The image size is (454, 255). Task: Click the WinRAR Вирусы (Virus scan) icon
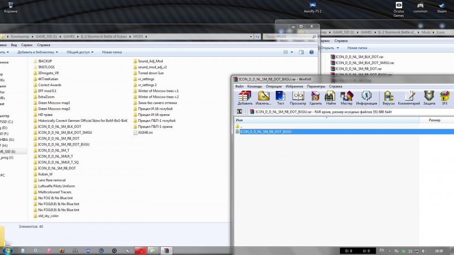click(389, 98)
